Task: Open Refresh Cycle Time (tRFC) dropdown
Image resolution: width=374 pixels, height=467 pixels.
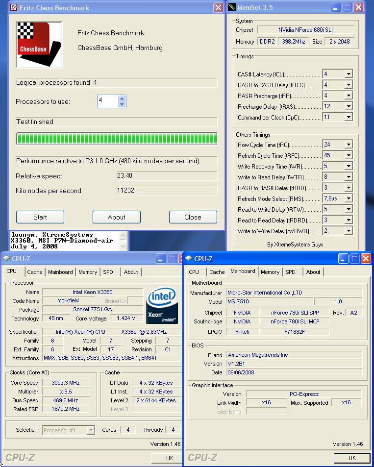Action: (x=349, y=155)
